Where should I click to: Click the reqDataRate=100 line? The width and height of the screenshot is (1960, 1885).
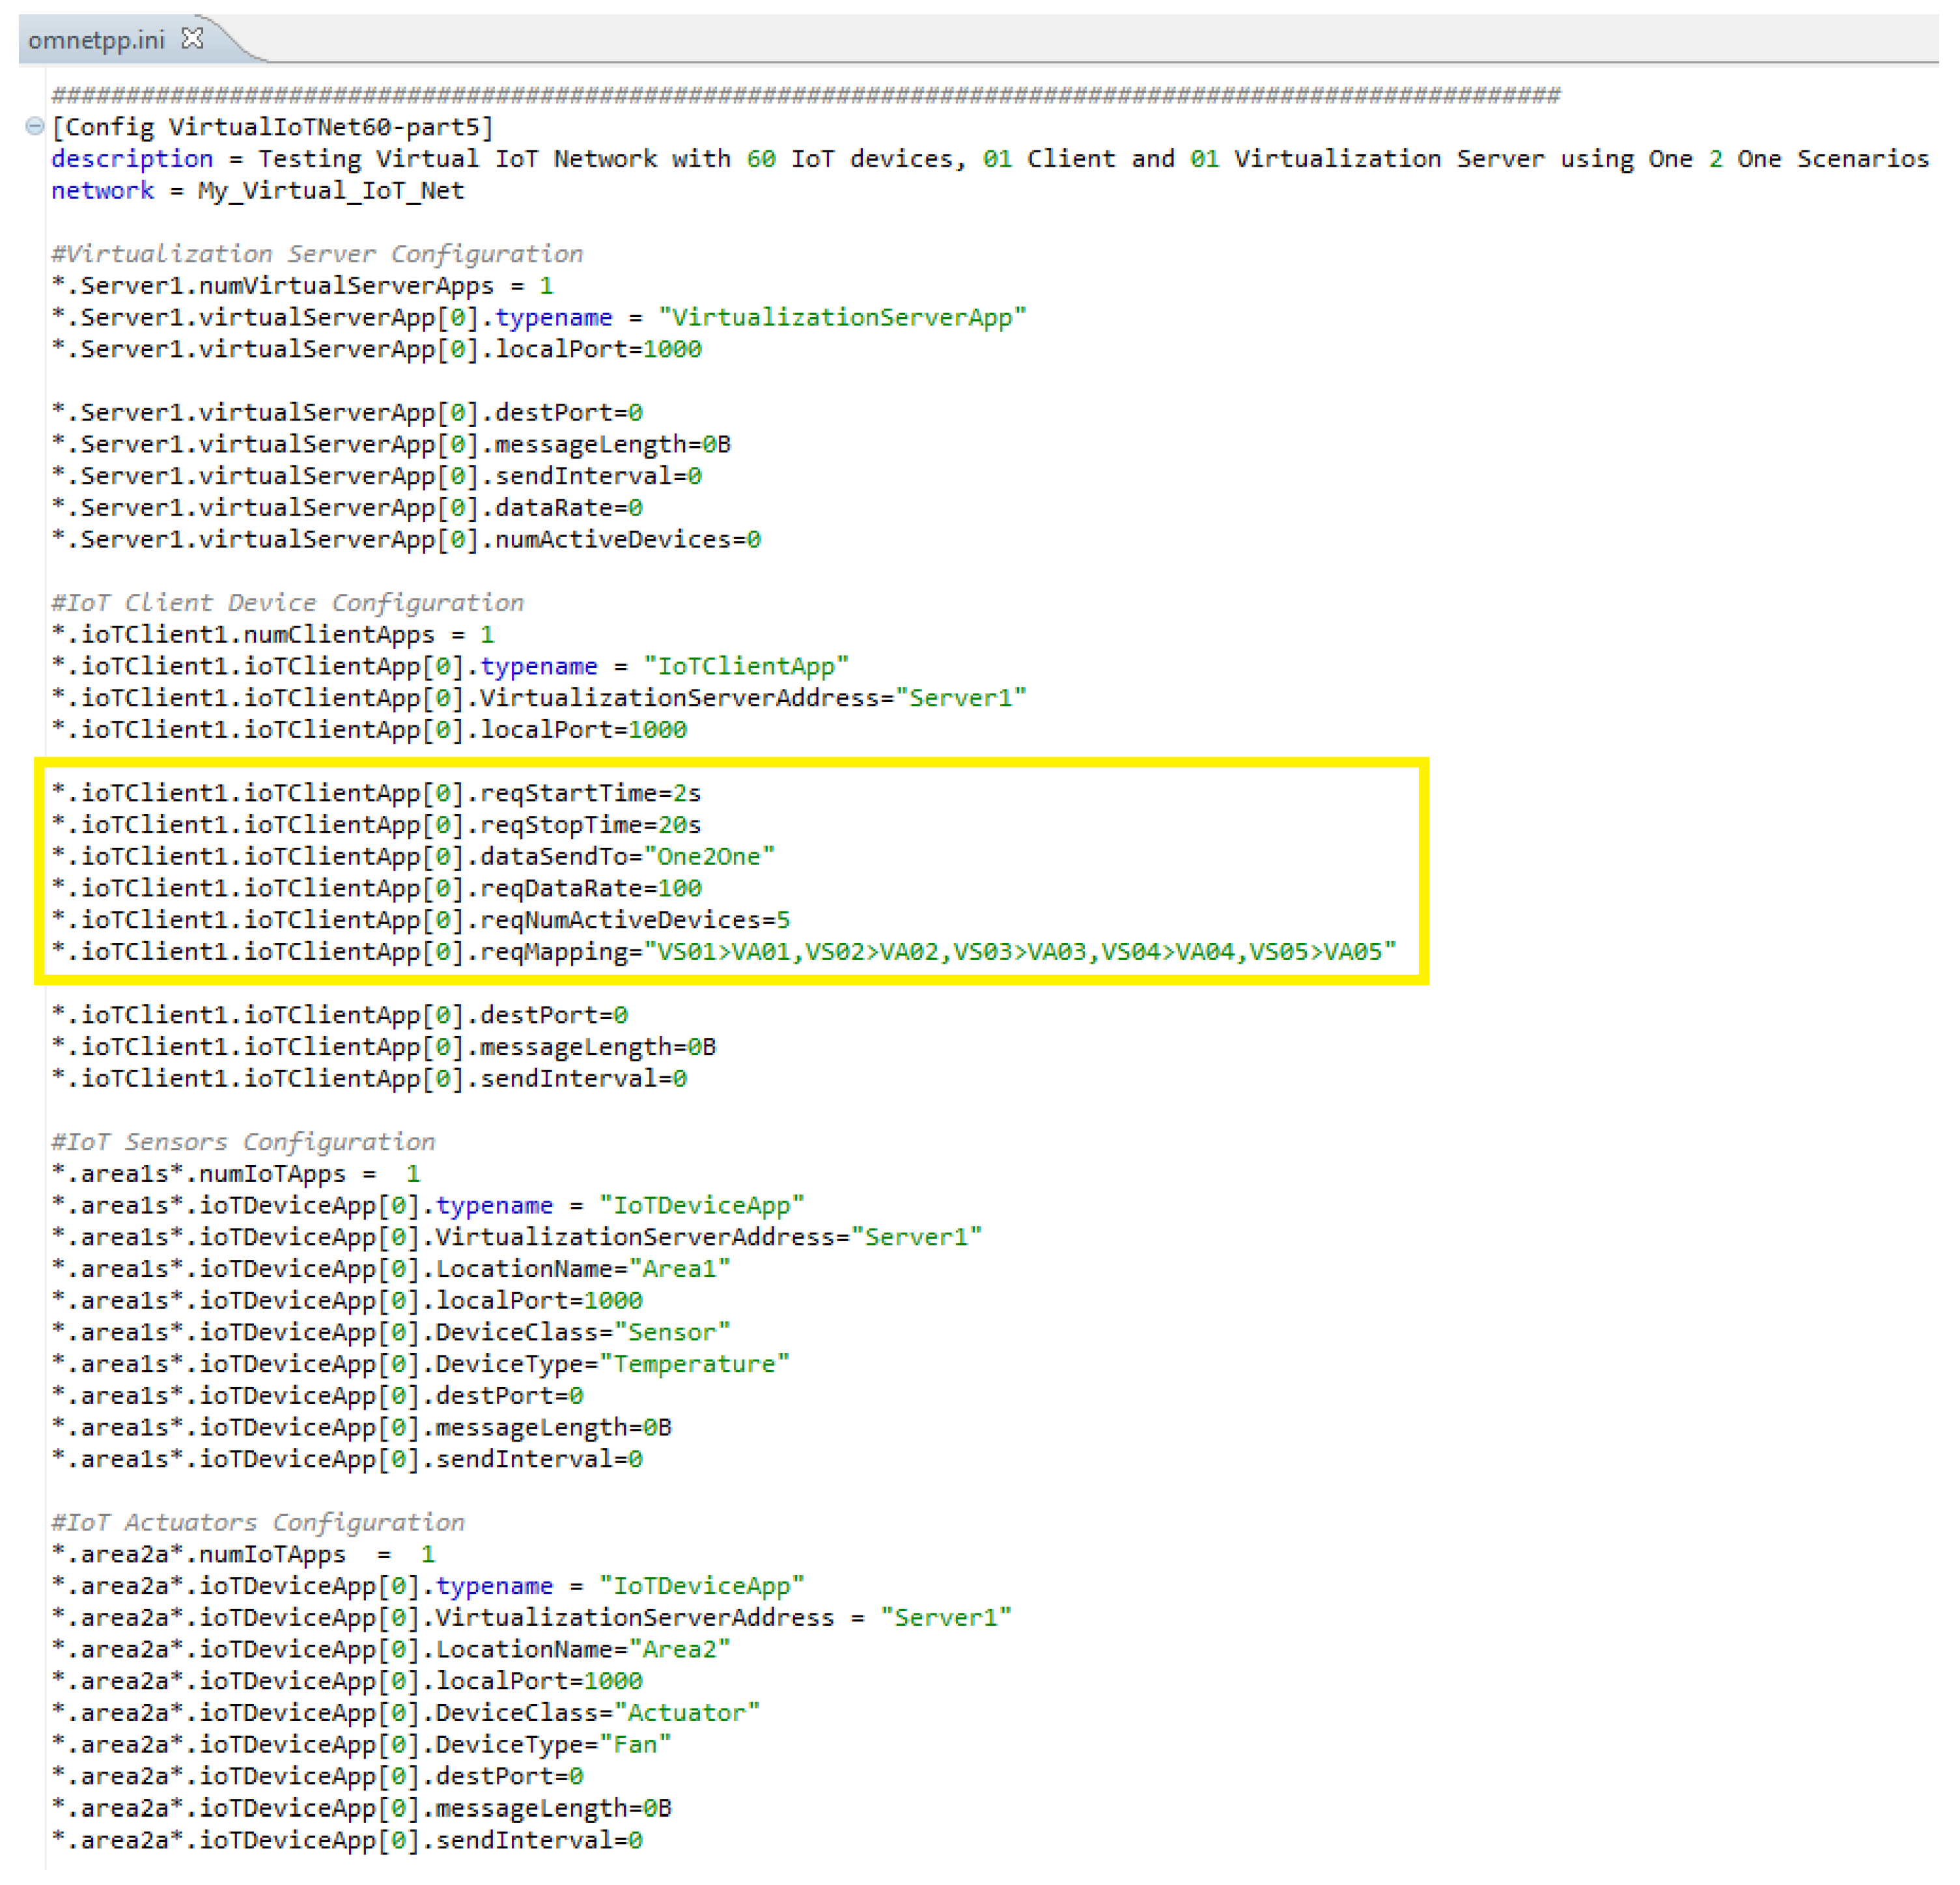coord(376,889)
